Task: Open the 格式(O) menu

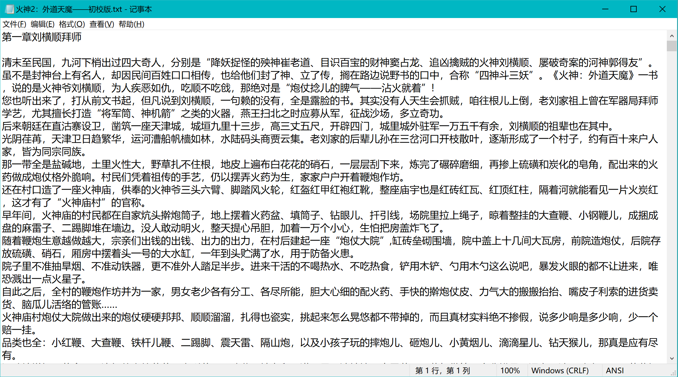Action: point(72,24)
